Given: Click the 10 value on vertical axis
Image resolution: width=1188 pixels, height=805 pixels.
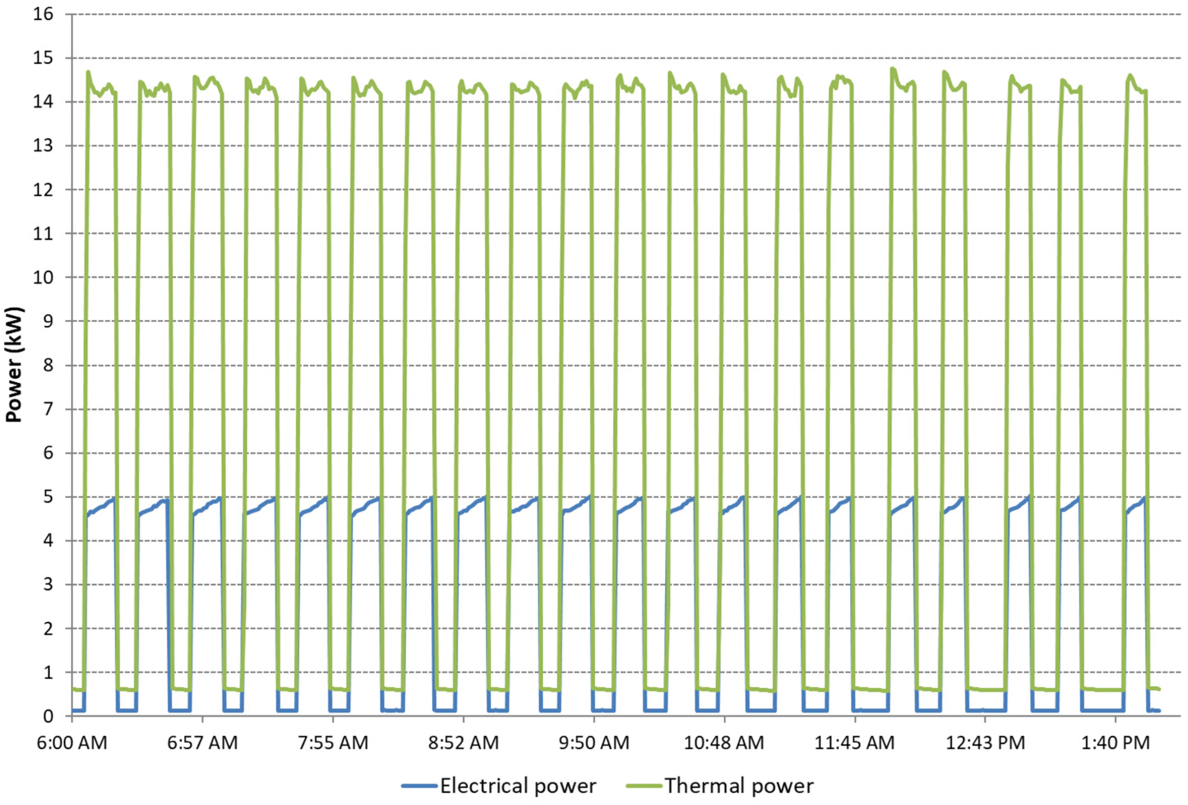Looking at the screenshot, I should click(x=44, y=278).
